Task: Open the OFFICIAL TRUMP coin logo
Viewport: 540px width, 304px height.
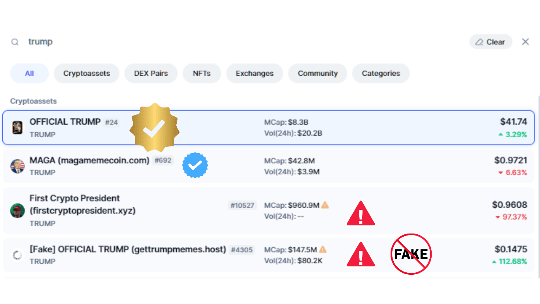Action: [x=17, y=127]
